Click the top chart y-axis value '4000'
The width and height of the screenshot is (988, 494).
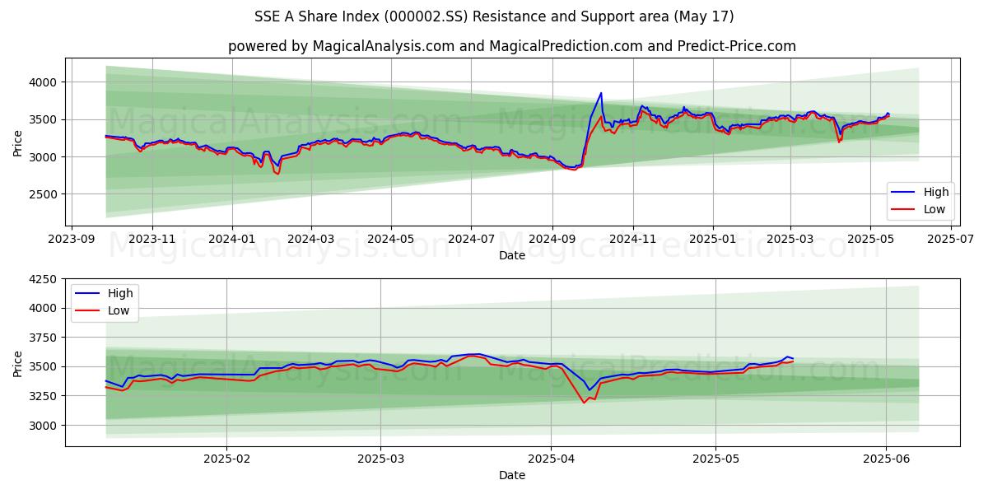pyautogui.click(x=45, y=82)
